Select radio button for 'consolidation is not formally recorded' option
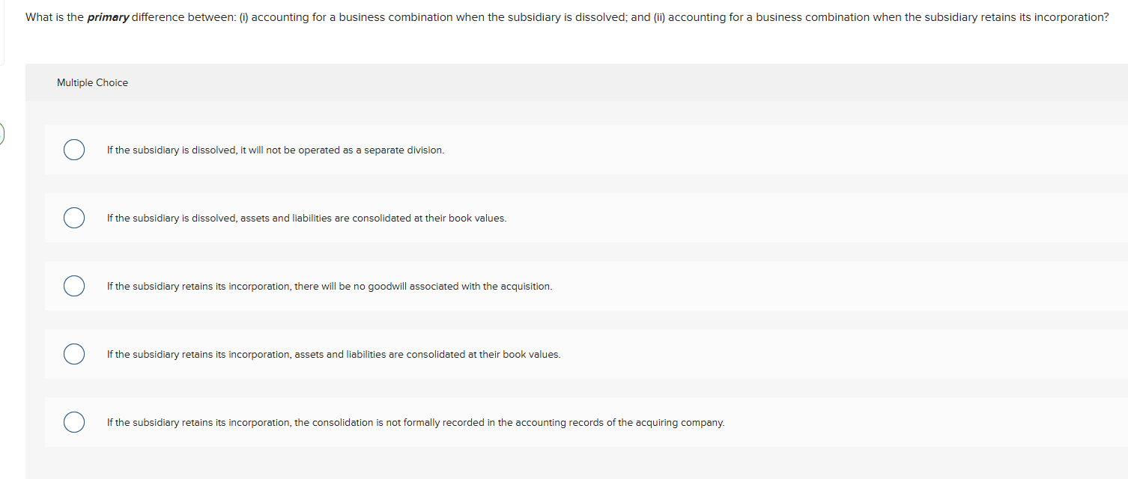This screenshot has width=1128, height=479. click(x=74, y=421)
